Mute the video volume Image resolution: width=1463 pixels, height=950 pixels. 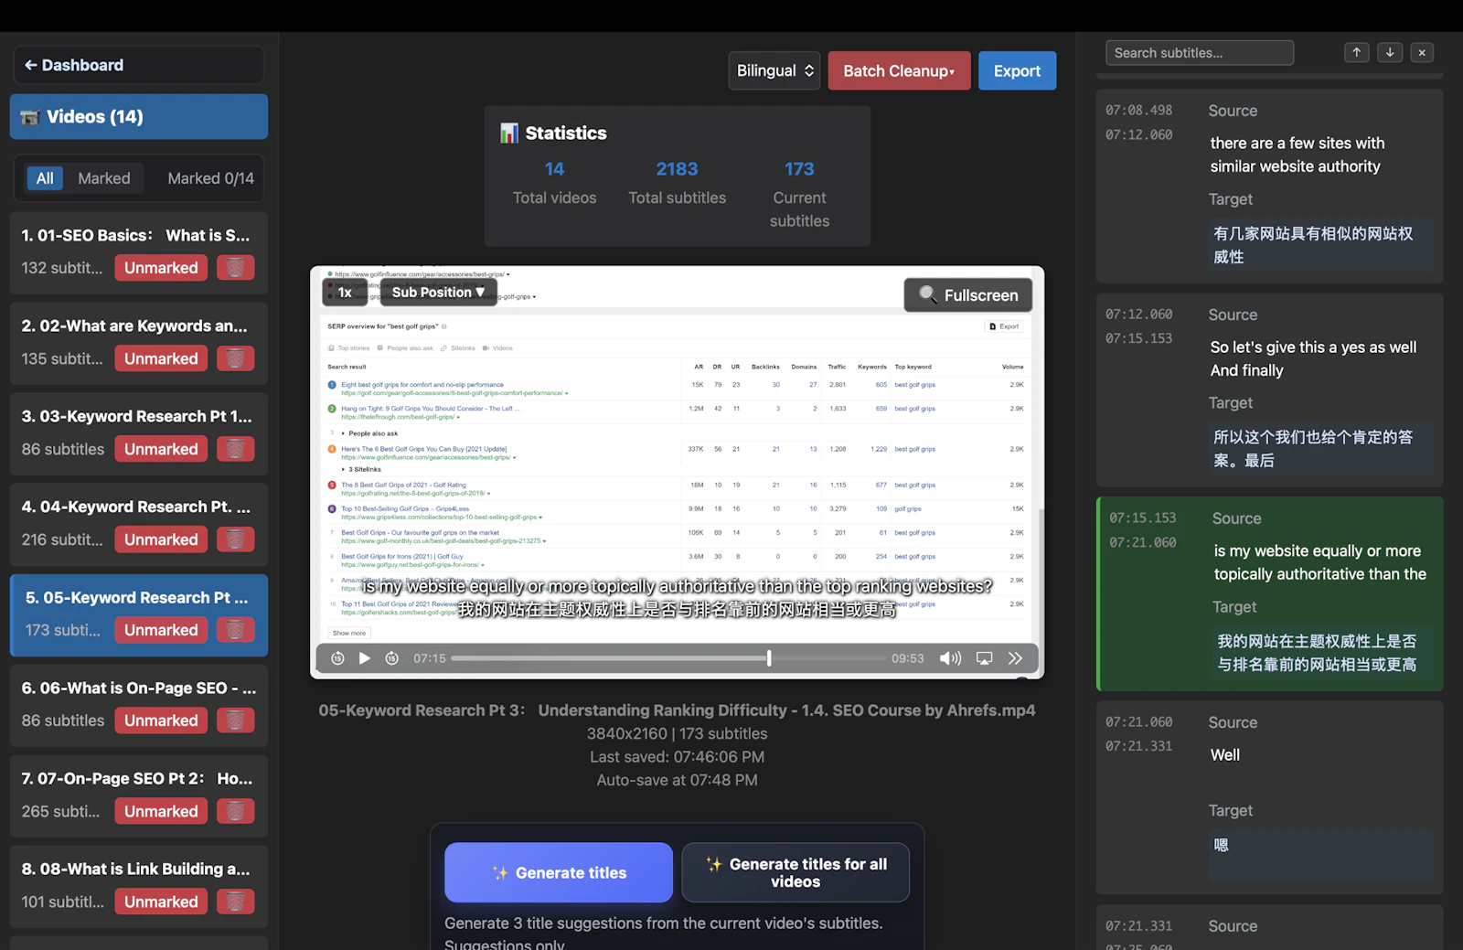pos(951,658)
